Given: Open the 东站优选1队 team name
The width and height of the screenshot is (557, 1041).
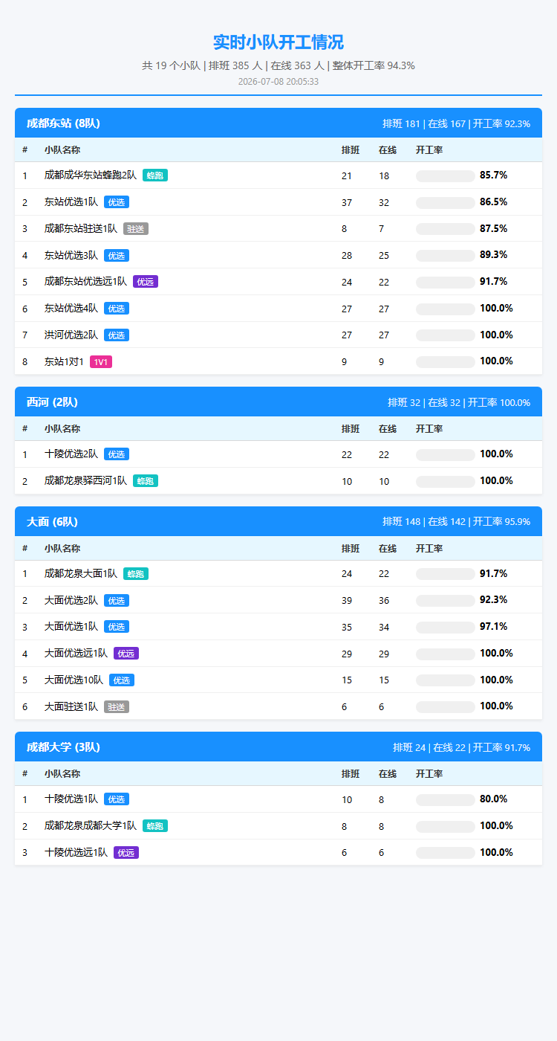Looking at the screenshot, I should click(71, 202).
